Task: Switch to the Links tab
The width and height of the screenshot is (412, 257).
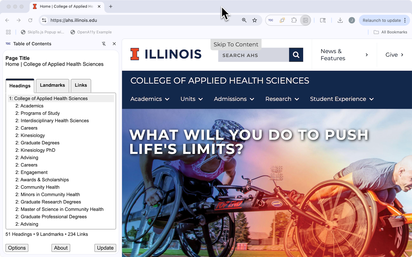Action: tap(81, 85)
